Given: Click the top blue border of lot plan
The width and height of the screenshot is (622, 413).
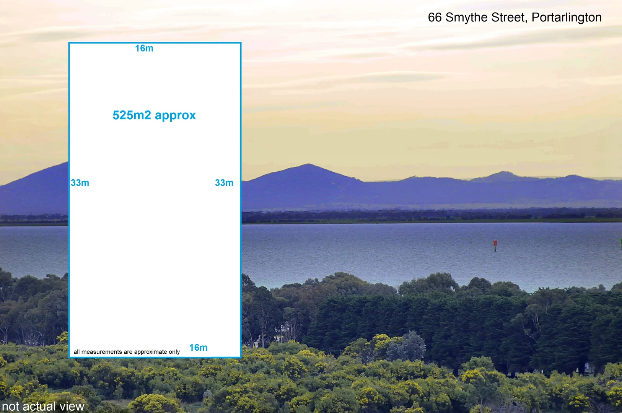Looking at the screenshot, I should [x=191, y=43].
